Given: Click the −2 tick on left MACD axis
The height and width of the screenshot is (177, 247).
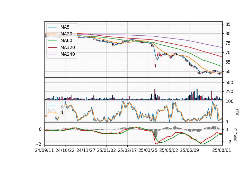Looking at the screenshot, I should (38, 144).
